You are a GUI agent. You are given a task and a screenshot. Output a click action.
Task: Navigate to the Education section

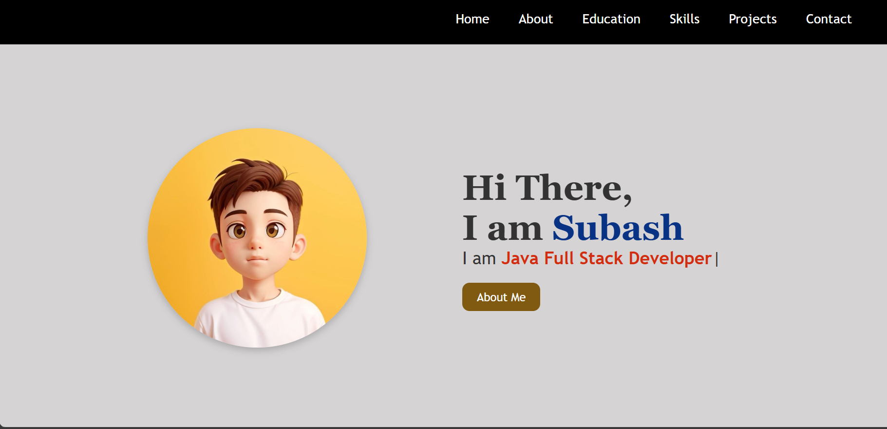tap(611, 19)
